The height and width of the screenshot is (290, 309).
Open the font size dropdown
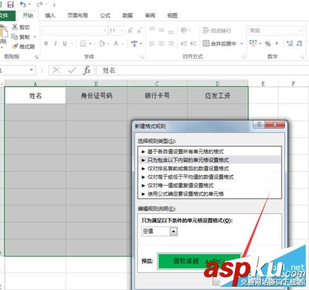pos(122,31)
